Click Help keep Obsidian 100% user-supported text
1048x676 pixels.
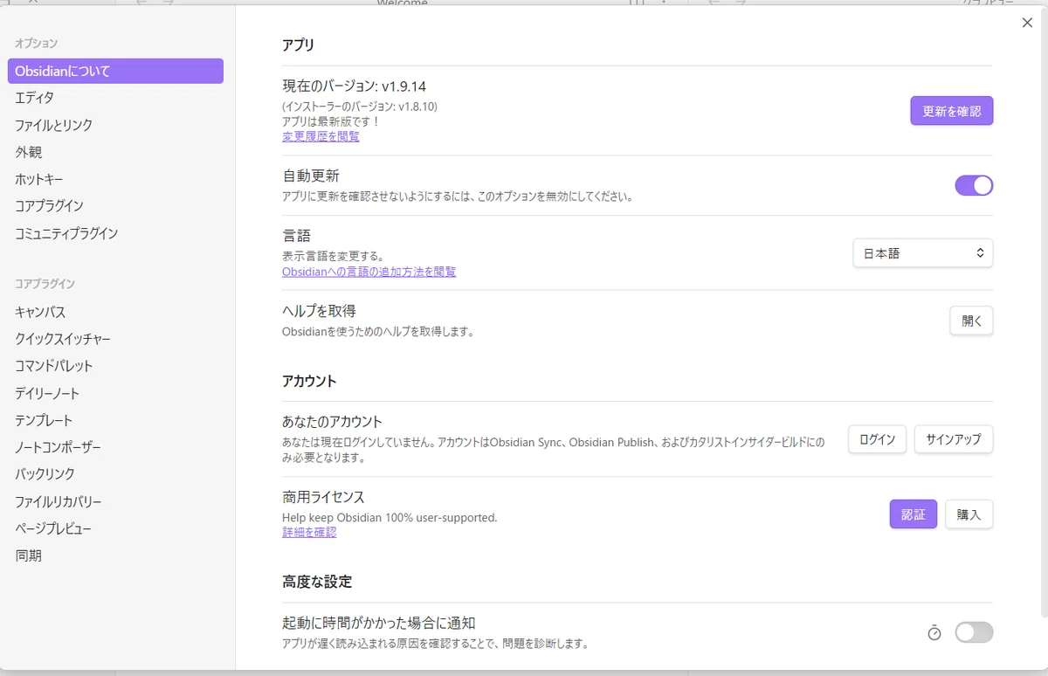click(x=390, y=518)
